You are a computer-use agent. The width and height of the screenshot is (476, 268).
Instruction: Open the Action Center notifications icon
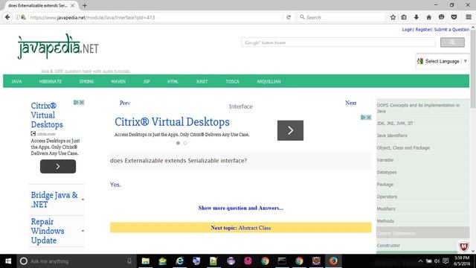pos(446,261)
